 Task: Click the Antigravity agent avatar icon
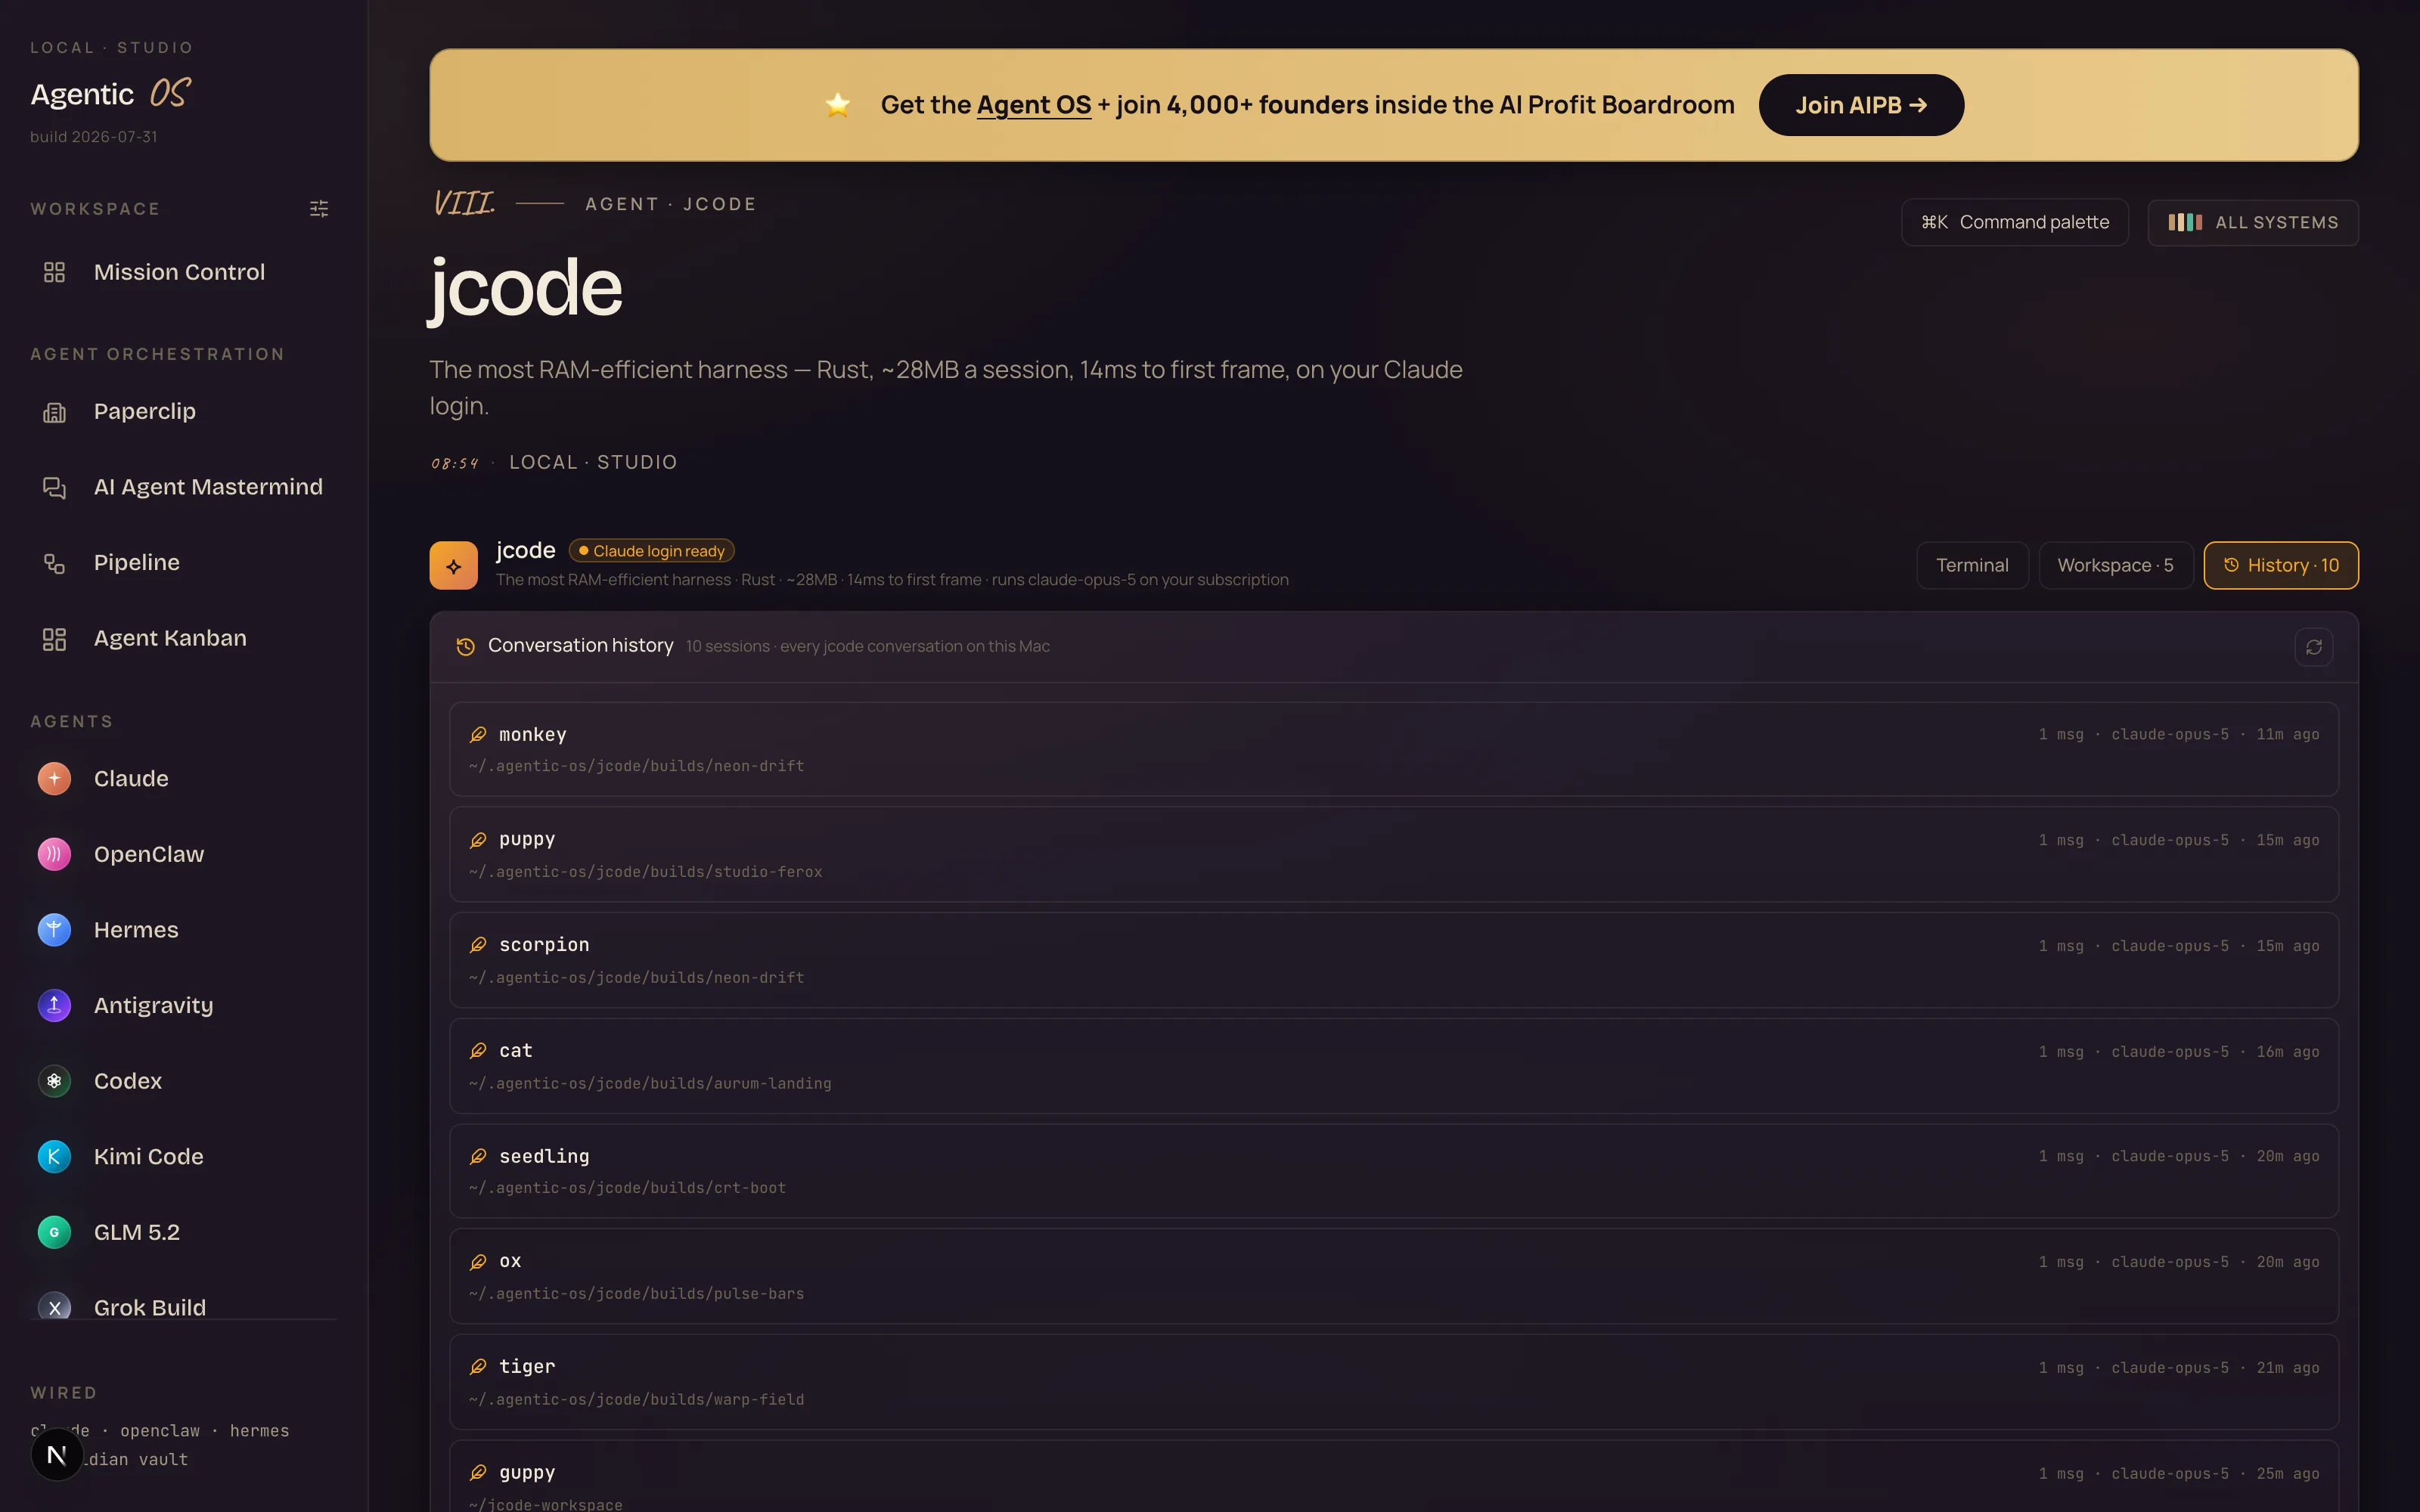tap(54, 1005)
